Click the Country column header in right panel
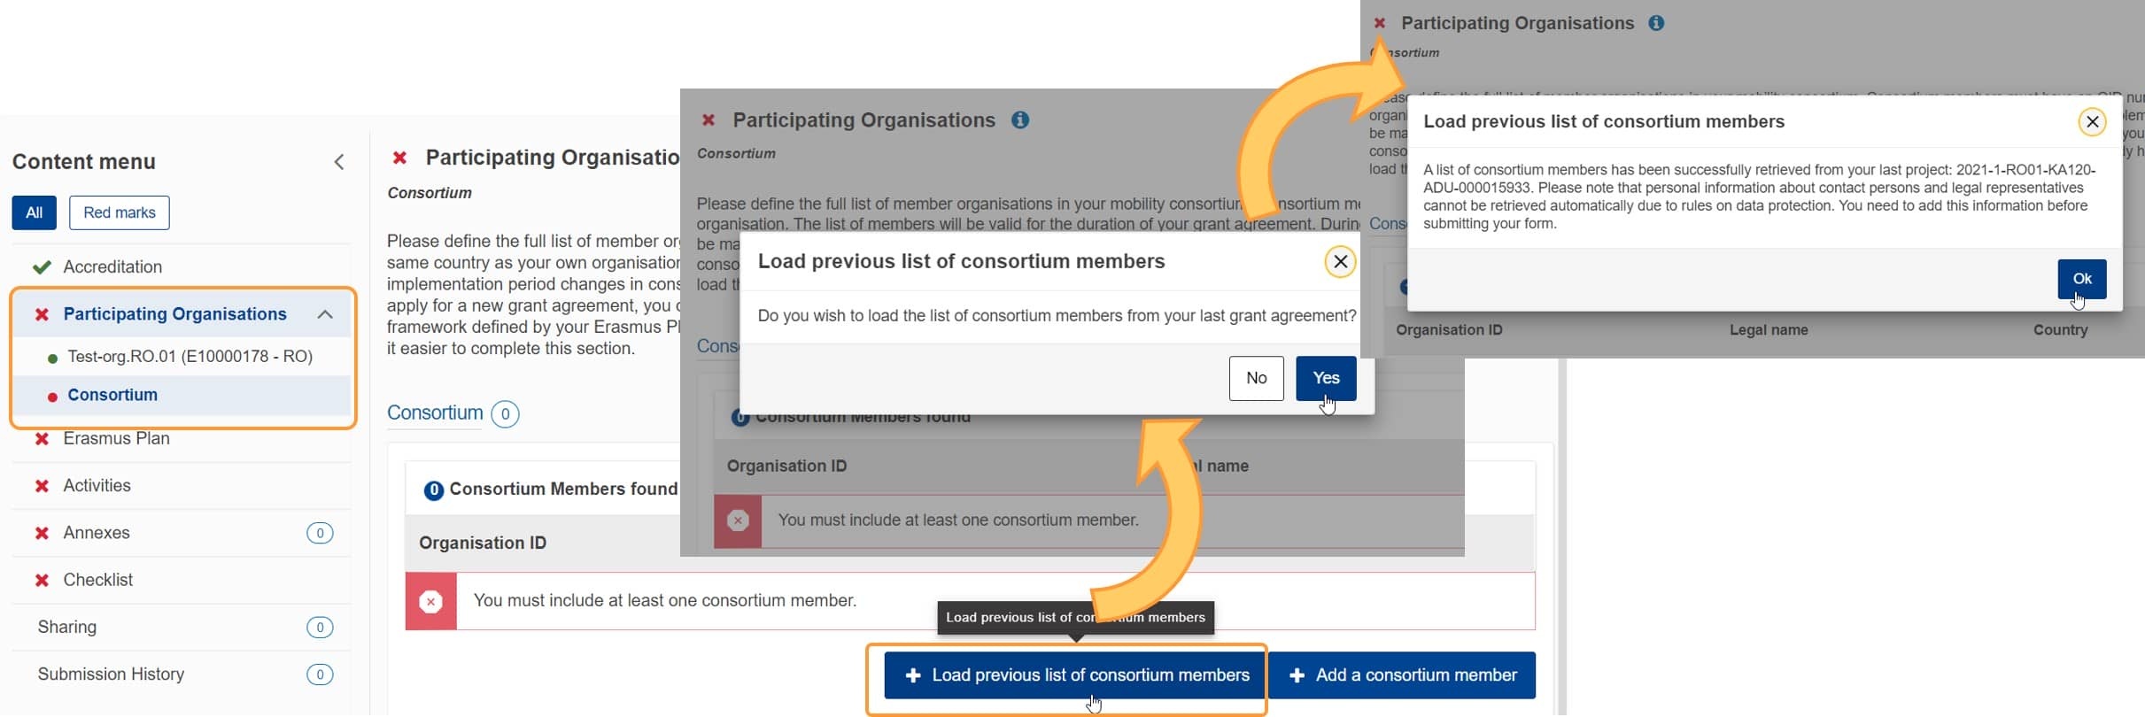 click(x=2060, y=329)
